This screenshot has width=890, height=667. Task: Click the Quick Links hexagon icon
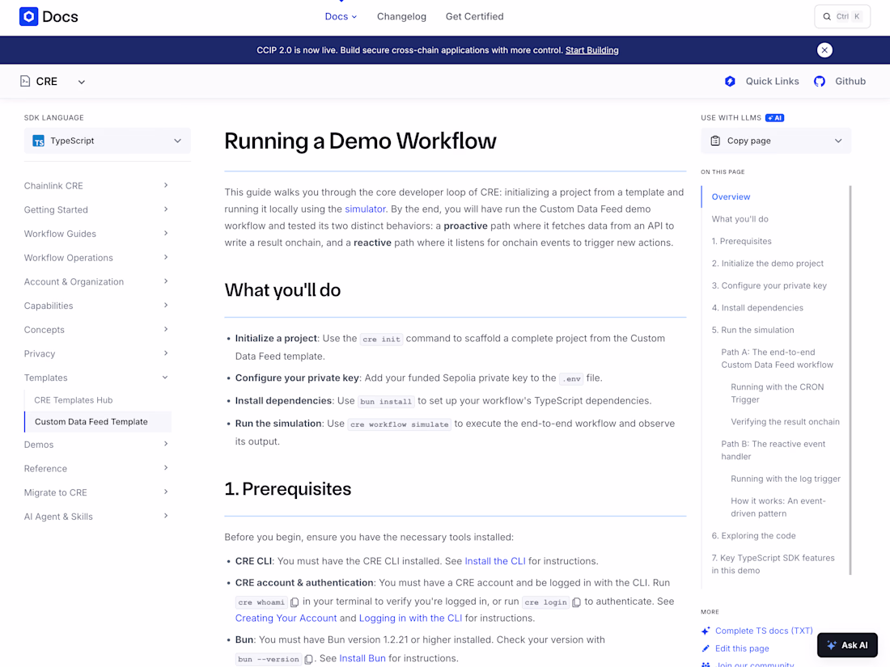click(x=730, y=81)
